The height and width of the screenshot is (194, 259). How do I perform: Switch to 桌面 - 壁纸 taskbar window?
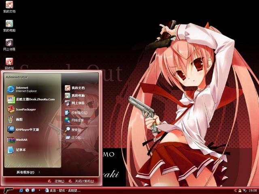[x=63, y=190]
